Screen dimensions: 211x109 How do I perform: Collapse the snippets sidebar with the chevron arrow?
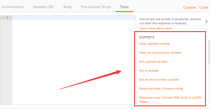pyautogui.click(x=207, y=22)
